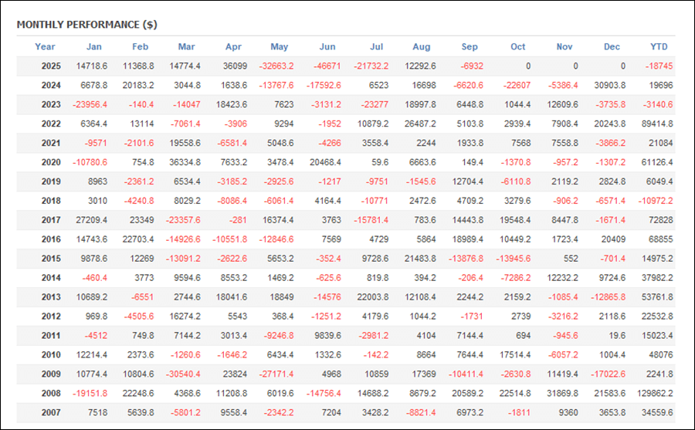Viewport: 695px width, 430px height.
Task: Click the Jan column header
Action: pos(93,46)
